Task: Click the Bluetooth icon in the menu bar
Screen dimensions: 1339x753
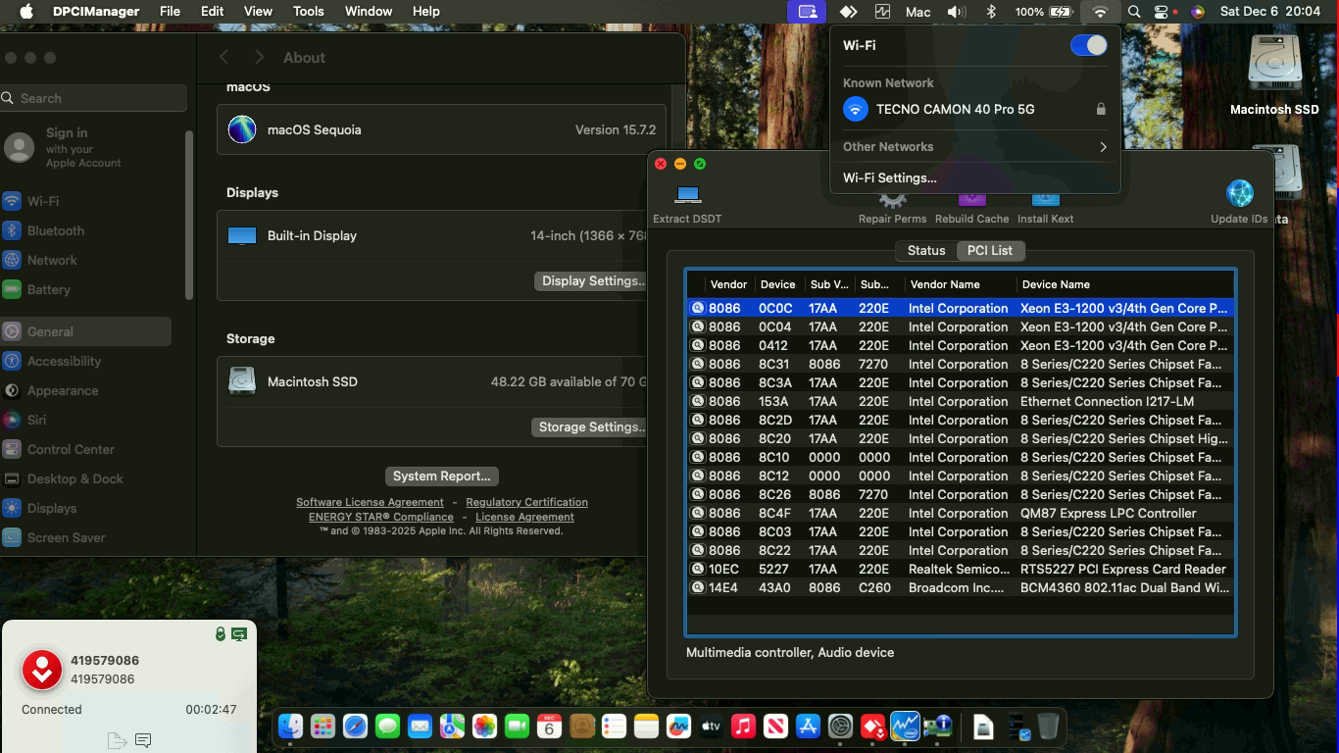Action: pyautogui.click(x=991, y=12)
